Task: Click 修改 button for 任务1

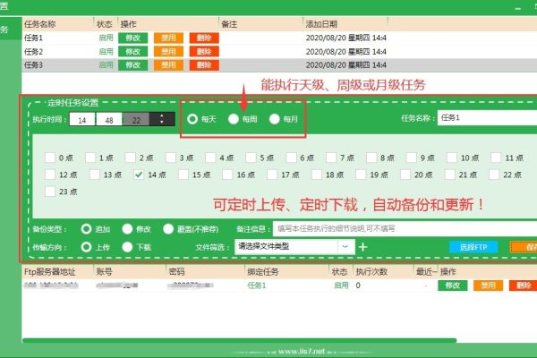Action: click(132, 38)
